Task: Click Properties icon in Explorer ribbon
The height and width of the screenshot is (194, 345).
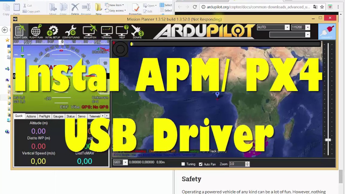Action: 135,9
